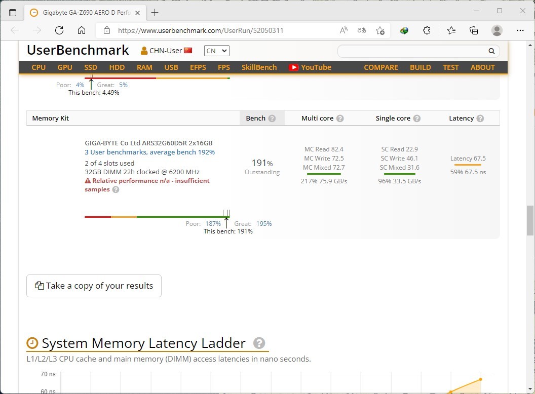Click the Latency help icon
535x394 pixels.
pyautogui.click(x=480, y=119)
